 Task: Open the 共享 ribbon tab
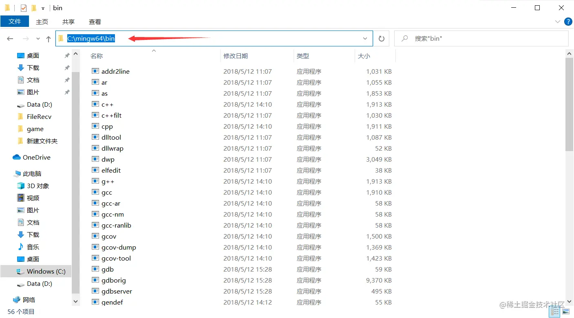click(68, 22)
